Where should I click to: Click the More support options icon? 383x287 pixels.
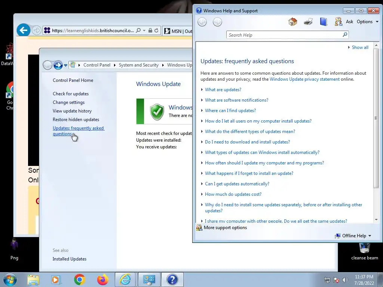point(199,228)
